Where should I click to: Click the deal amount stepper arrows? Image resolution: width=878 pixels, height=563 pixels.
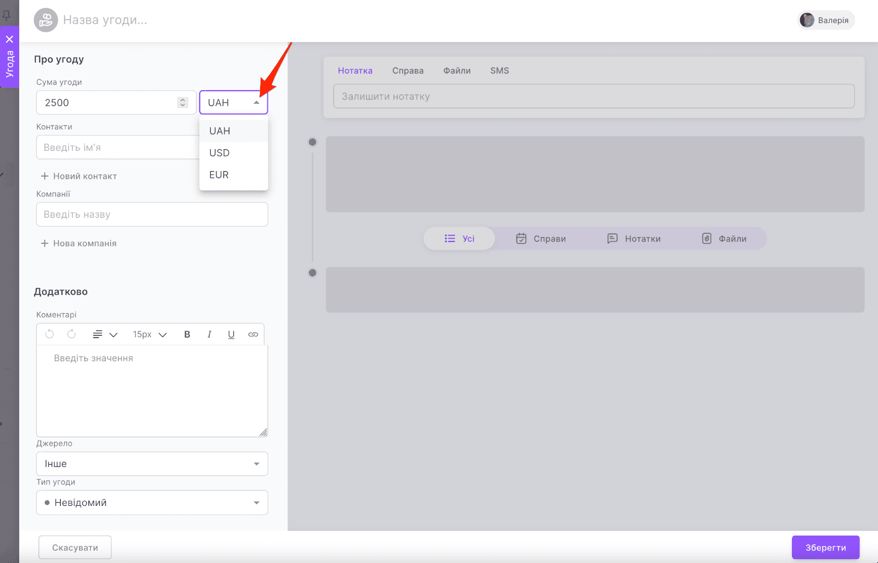click(183, 103)
